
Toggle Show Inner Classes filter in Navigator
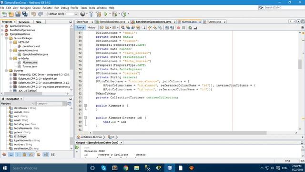31,154
